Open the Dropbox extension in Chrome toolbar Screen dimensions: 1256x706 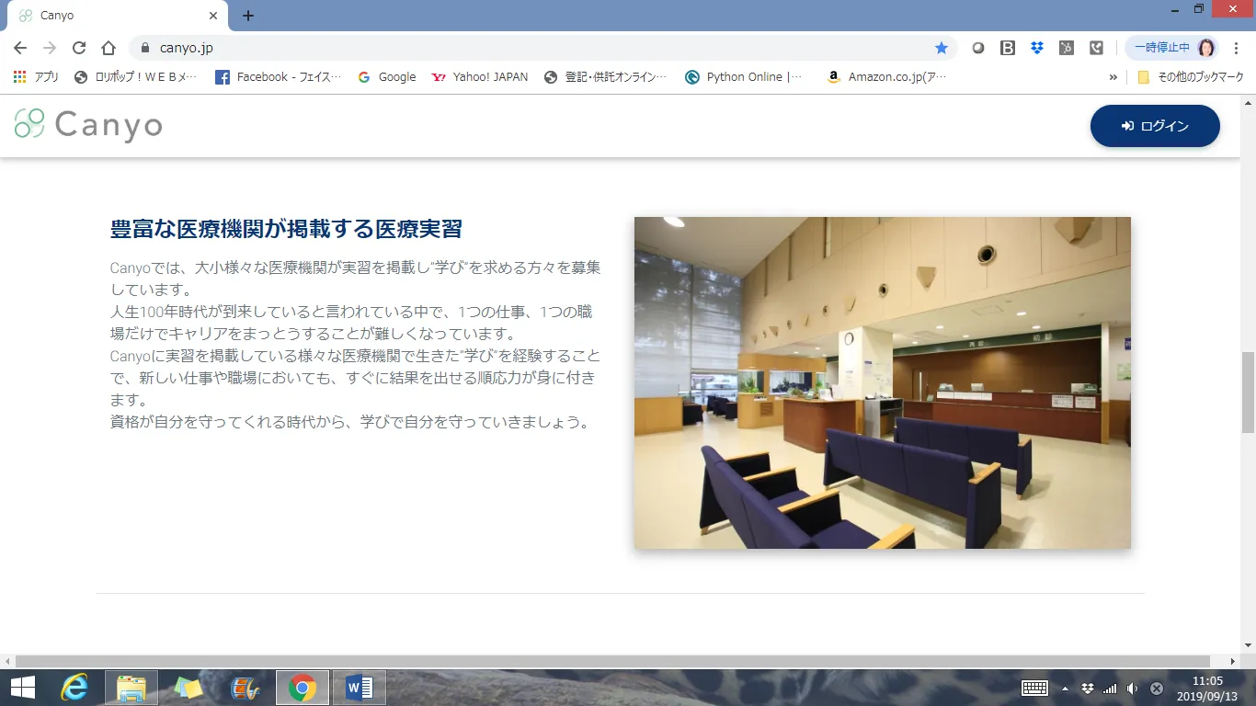tap(1036, 48)
